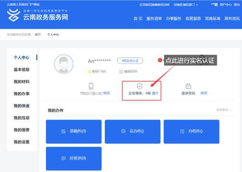Click 修改 next to the phone number
This screenshot has height=172, width=242.
click(107, 93)
